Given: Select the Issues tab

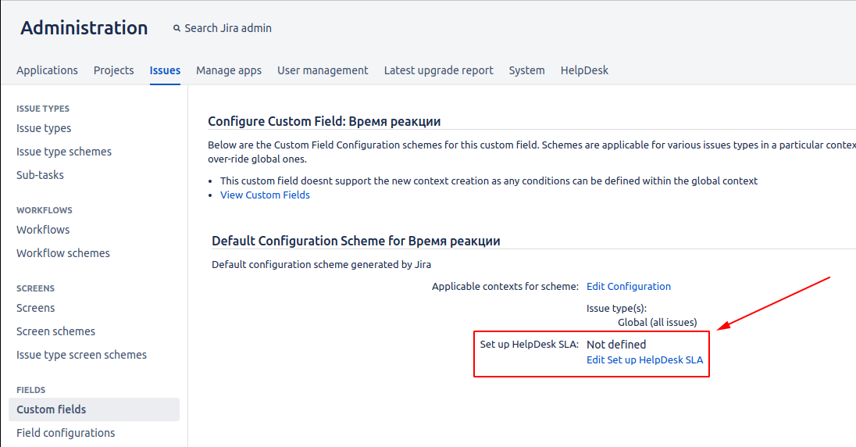Looking at the screenshot, I should pos(165,70).
